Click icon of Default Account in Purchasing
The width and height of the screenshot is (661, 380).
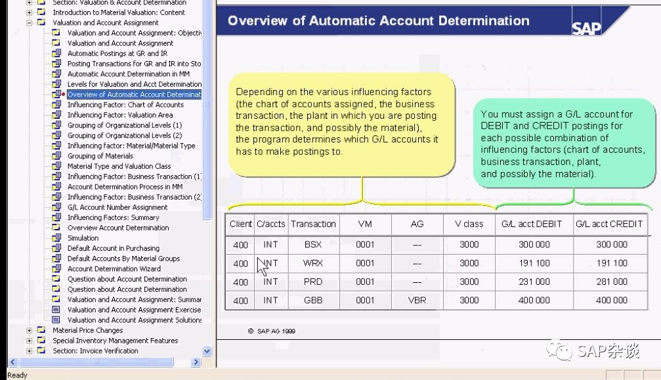(x=56, y=248)
